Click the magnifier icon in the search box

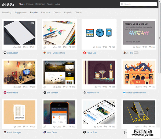(122, 4)
